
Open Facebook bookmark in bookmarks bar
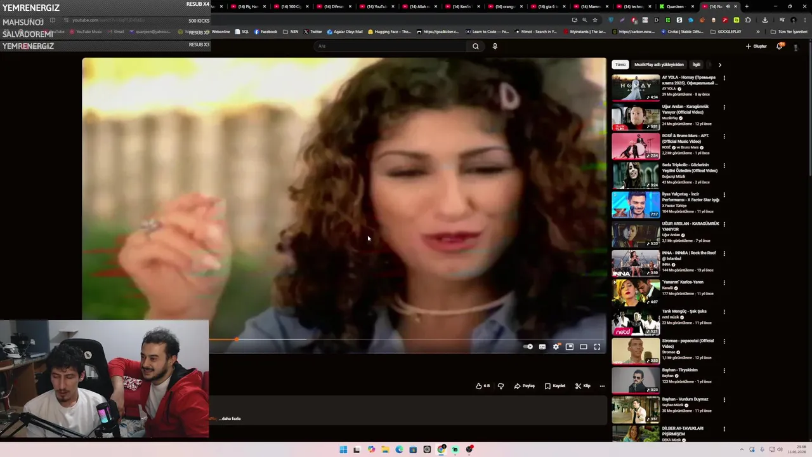coord(266,32)
